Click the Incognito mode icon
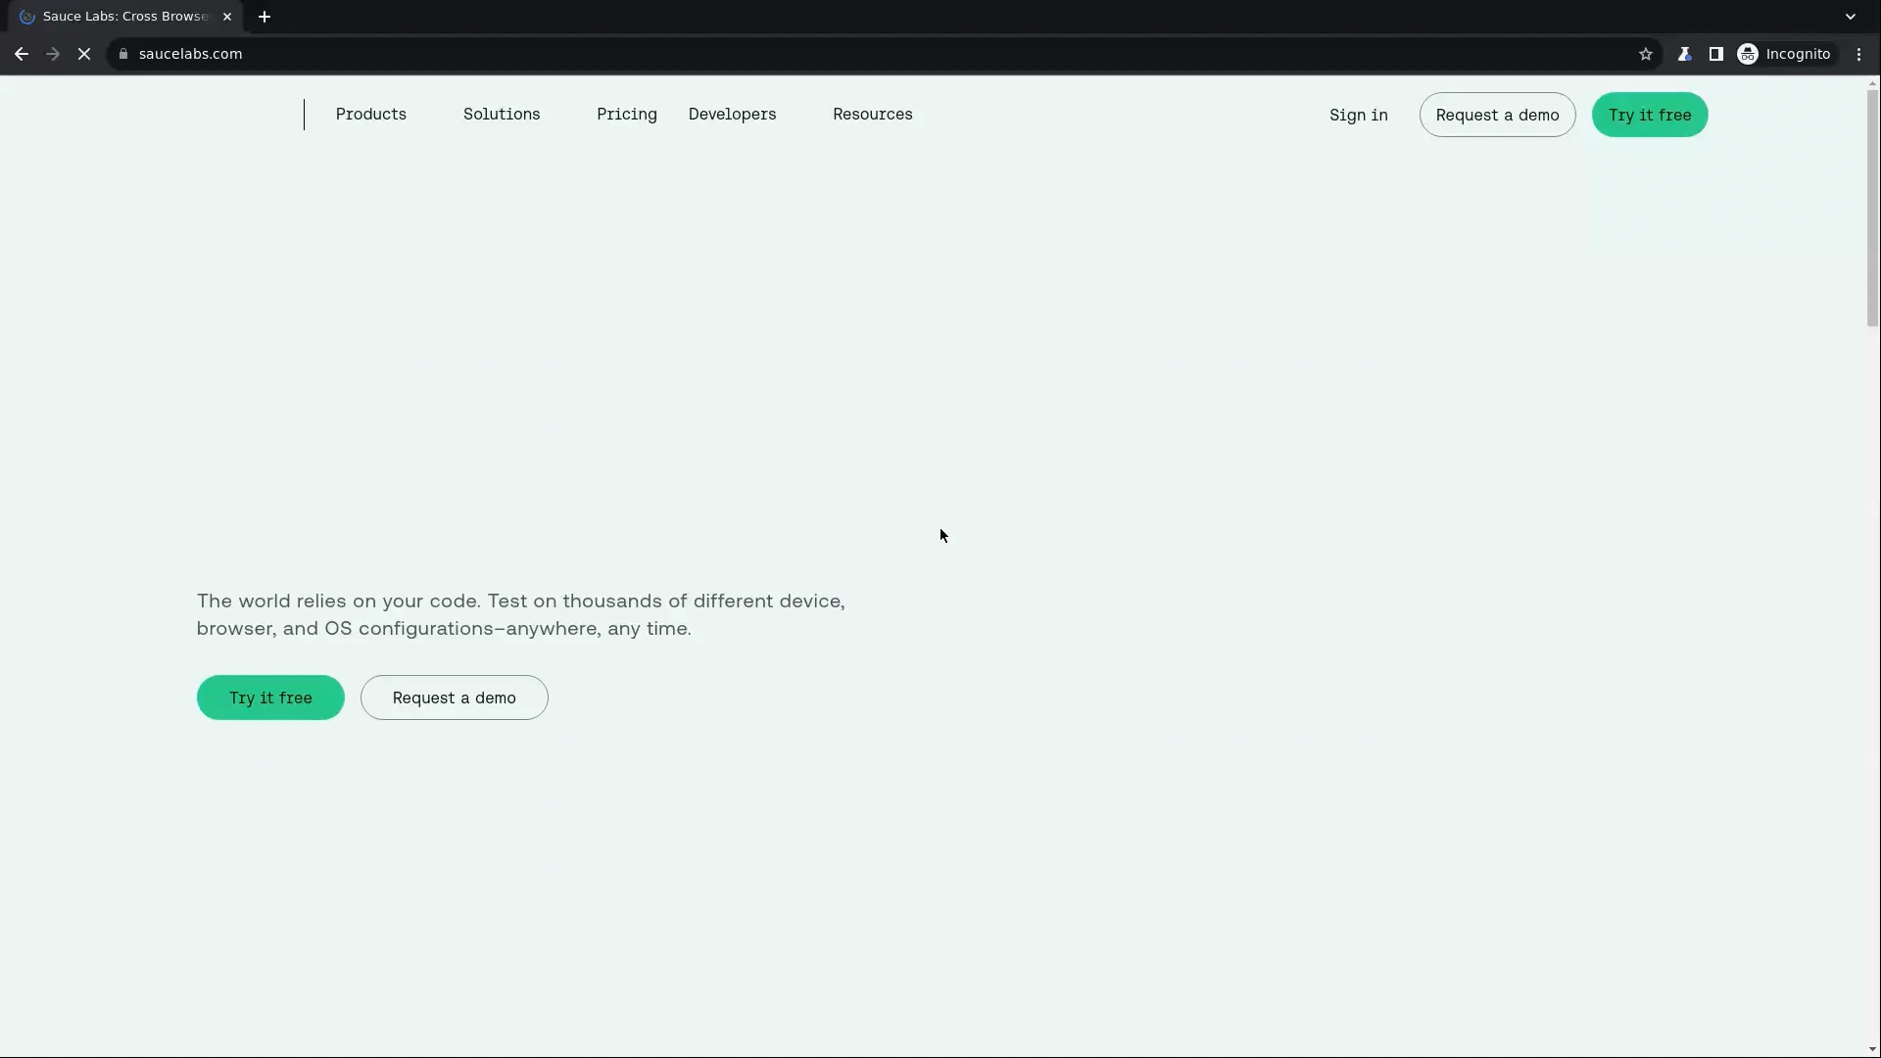The image size is (1881, 1058). coord(1749,53)
